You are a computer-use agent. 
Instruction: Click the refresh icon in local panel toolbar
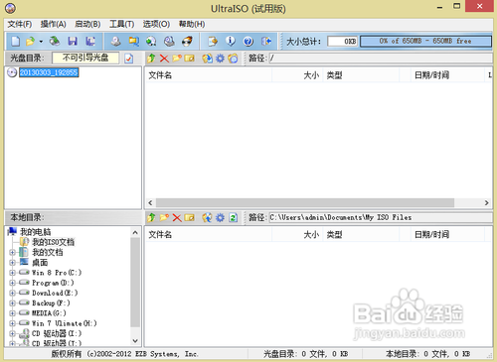[234, 217]
